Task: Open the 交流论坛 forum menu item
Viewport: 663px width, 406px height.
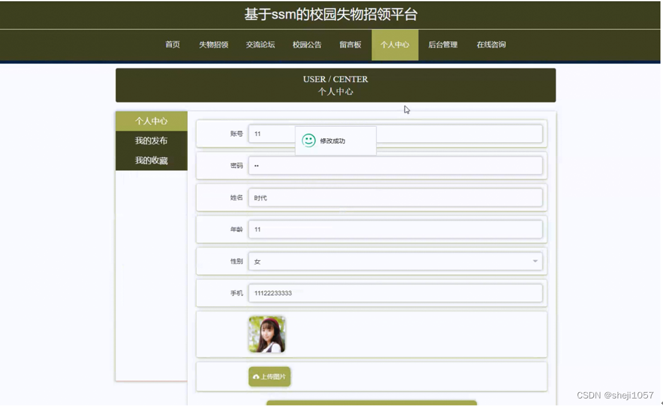Action: tap(260, 44)
